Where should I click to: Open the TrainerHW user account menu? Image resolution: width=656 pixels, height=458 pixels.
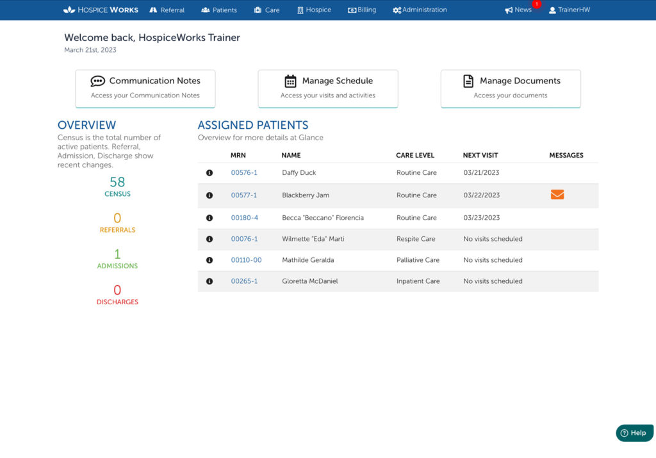pos(569,10)
